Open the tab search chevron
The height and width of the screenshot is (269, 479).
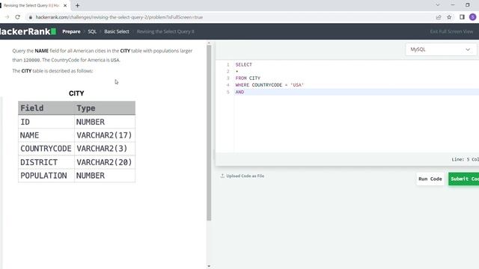[x=438, y=5]
